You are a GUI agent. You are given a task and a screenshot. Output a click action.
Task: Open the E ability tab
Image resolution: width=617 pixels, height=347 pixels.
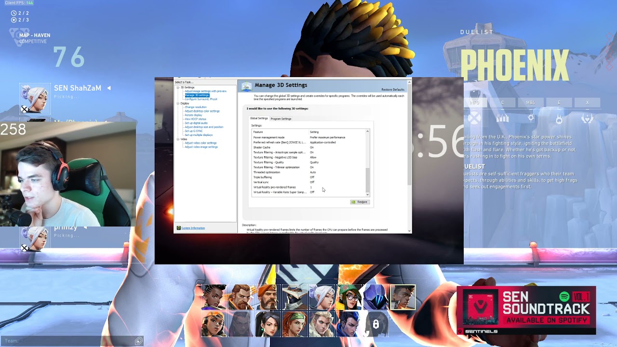tap(559, 103)
